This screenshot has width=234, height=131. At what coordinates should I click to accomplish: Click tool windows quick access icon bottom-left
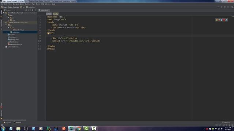[x=1, y=125]
